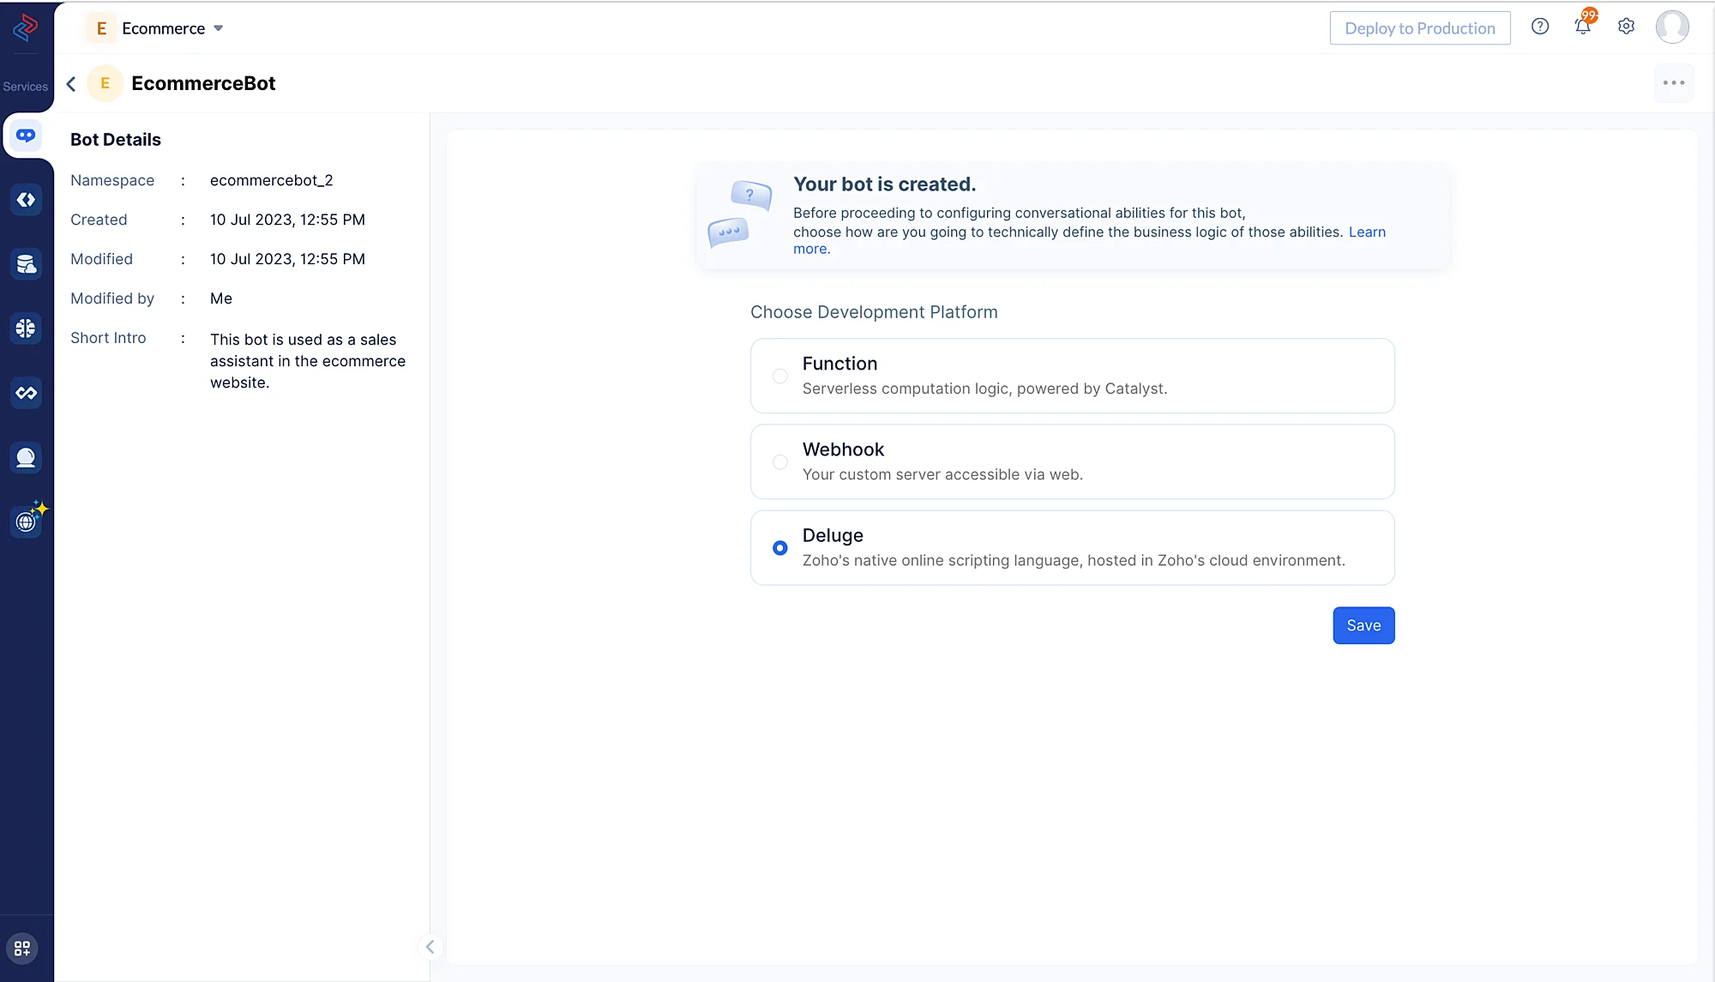This screenshot has height=982, width=1715.
Task: Click the globe with sparkles sidebar icon
Action: point(27,521)
